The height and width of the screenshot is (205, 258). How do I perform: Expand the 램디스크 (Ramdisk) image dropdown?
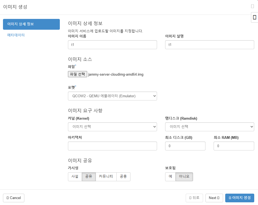(x=210, y=127)
